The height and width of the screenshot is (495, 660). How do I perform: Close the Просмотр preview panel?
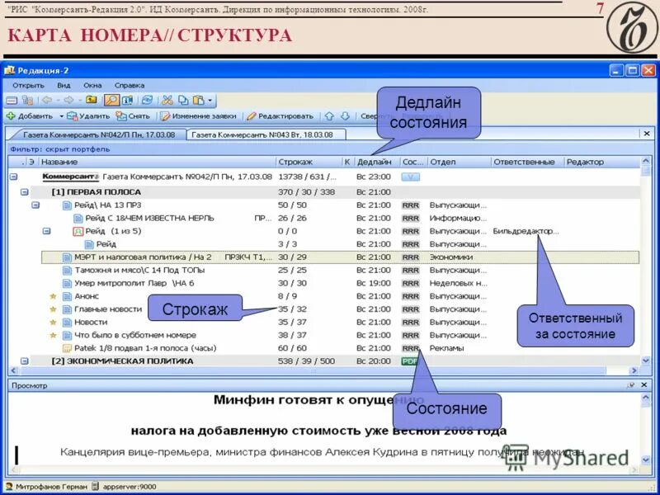tap(644, 385)
